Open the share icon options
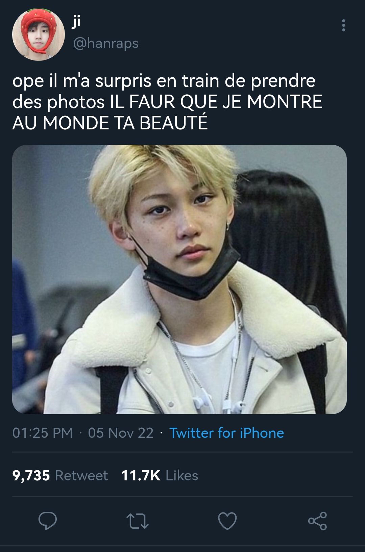The width and height of the screenshot is (365, 552). pyautogui.click(x=317, y=521)
